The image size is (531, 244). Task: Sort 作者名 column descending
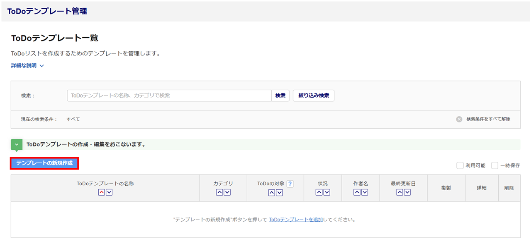pyautogui.click(x=365, y=192)
